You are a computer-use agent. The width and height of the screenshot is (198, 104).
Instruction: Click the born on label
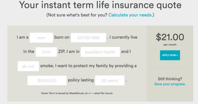point(62,37)
